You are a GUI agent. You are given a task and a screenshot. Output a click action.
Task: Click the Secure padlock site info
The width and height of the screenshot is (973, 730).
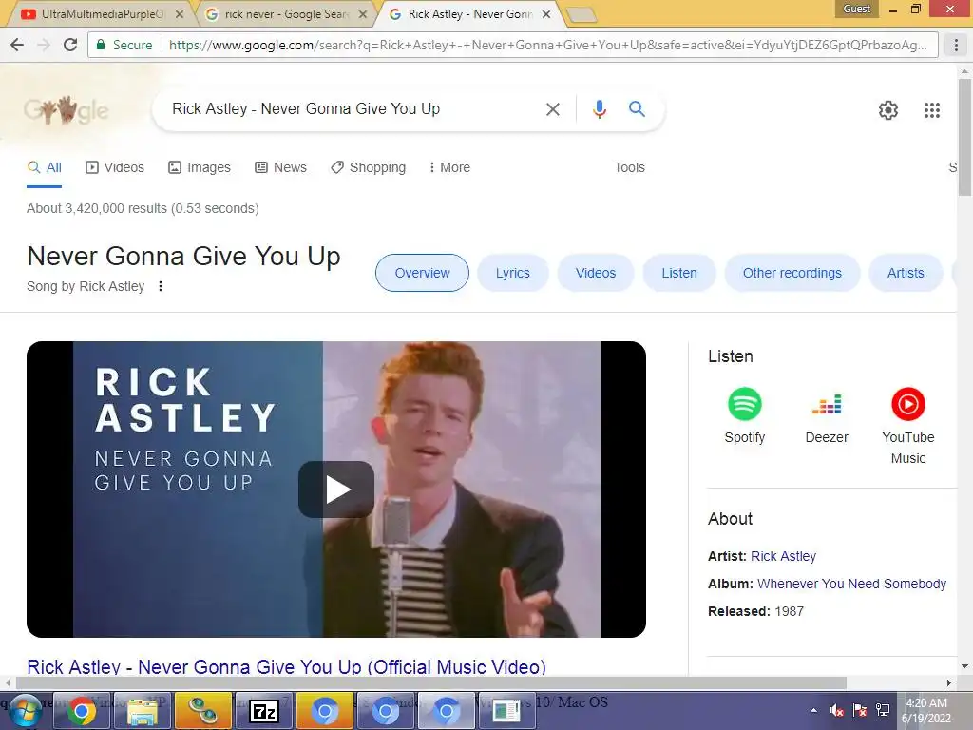tap(123, 45)
